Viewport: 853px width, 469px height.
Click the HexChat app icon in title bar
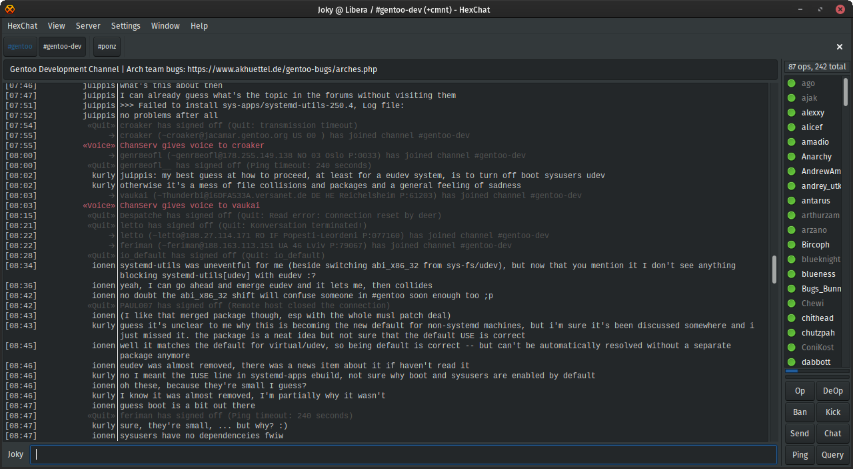click(x=9, y=9)
